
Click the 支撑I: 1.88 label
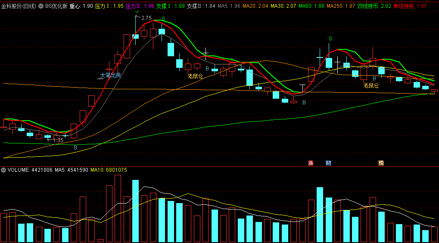(170, 6)
